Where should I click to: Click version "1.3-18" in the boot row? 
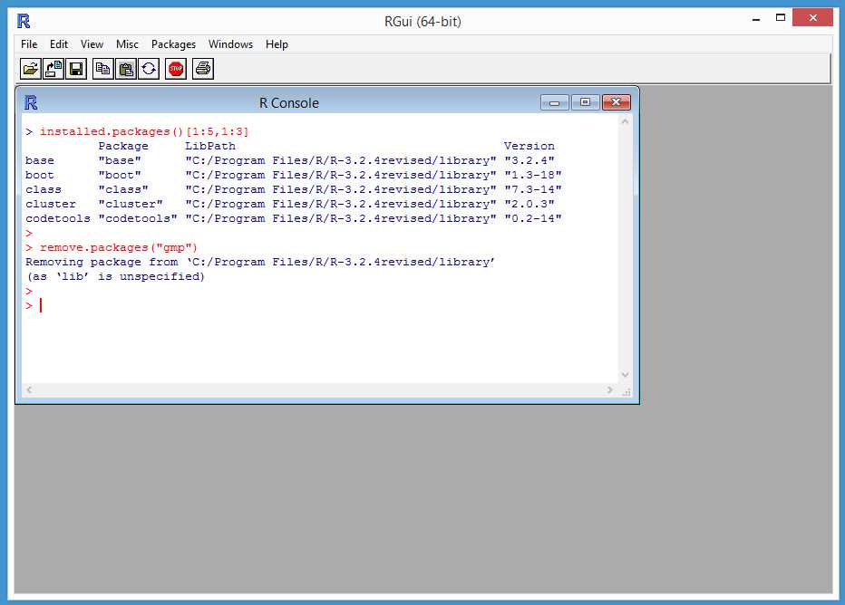533,175
